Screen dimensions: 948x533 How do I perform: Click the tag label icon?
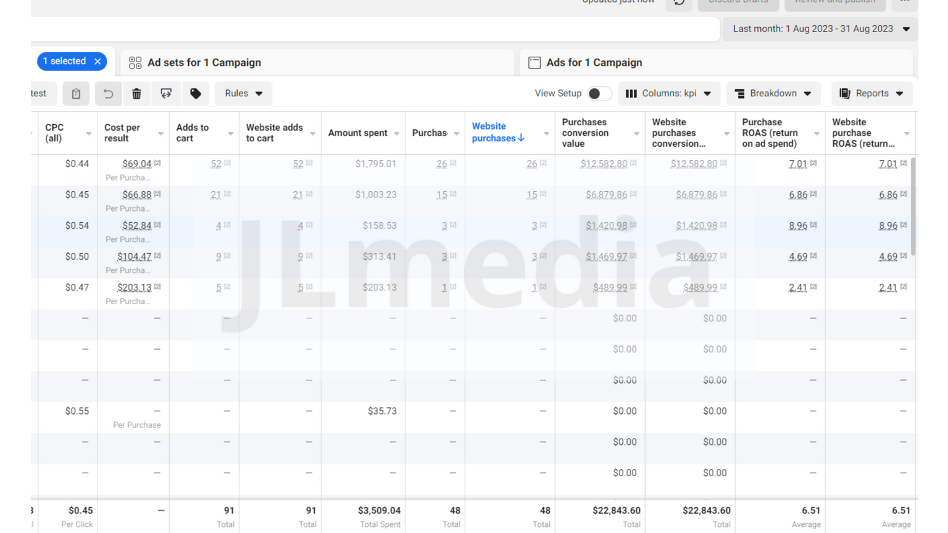click(x=196, y=94)
